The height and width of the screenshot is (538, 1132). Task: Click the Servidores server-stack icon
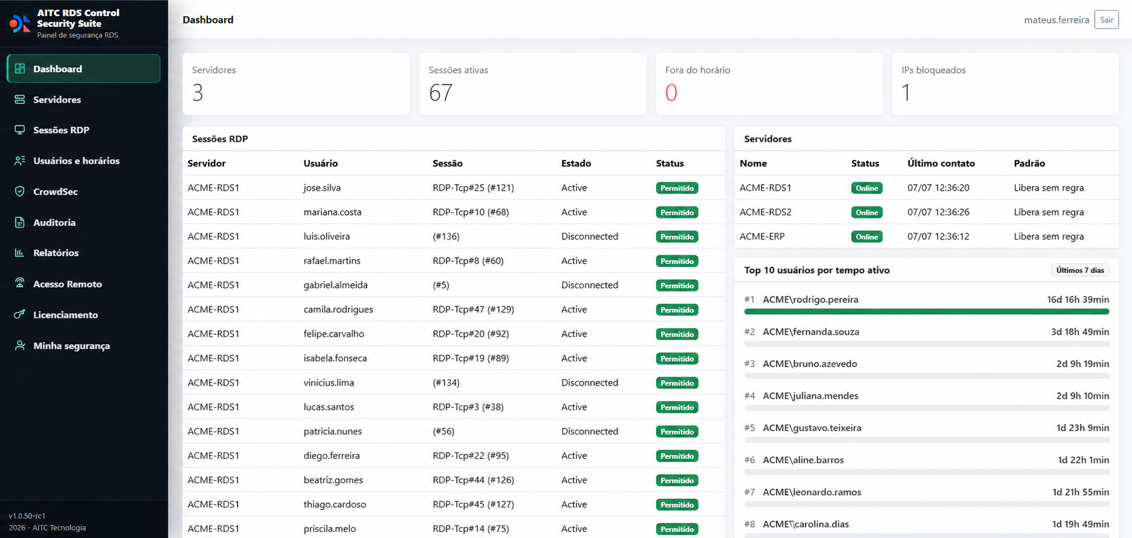(x=20, y=100)
